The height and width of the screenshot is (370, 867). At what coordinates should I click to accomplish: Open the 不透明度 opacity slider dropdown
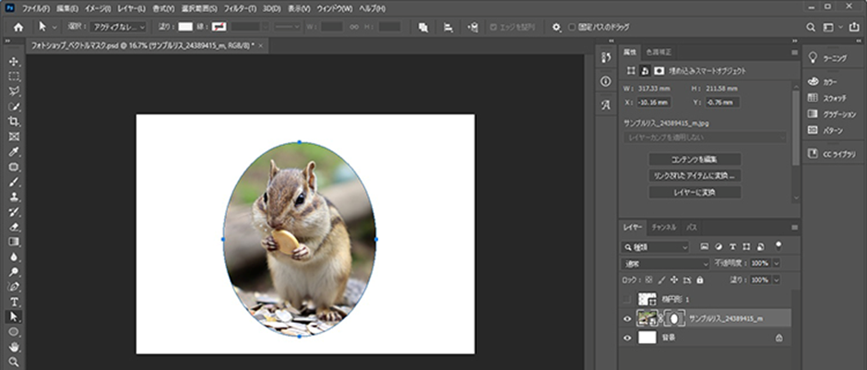click(777, 264)
